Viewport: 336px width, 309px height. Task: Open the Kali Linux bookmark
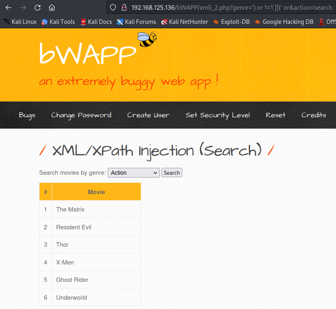click(20, 22)
